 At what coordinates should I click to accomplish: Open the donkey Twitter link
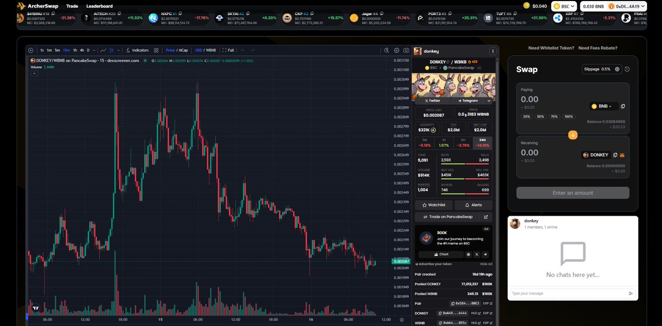click(433, 101)
